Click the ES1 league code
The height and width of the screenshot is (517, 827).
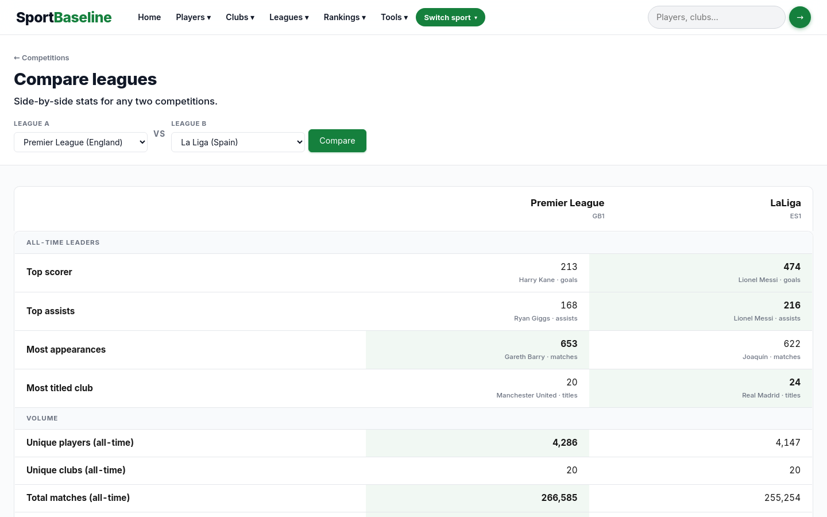795,216
